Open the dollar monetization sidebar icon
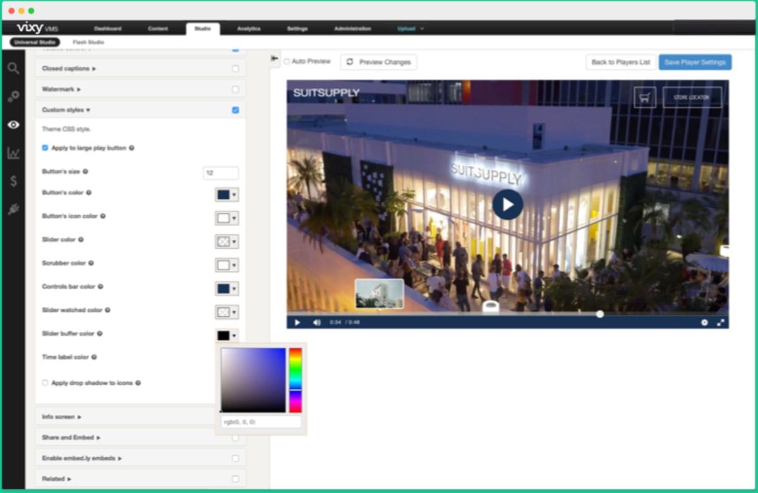The image size is (758, 493). coord(13,181)
